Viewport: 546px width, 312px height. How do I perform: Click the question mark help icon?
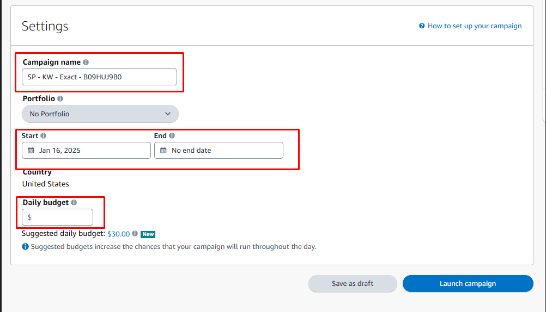tap(422, 26)
